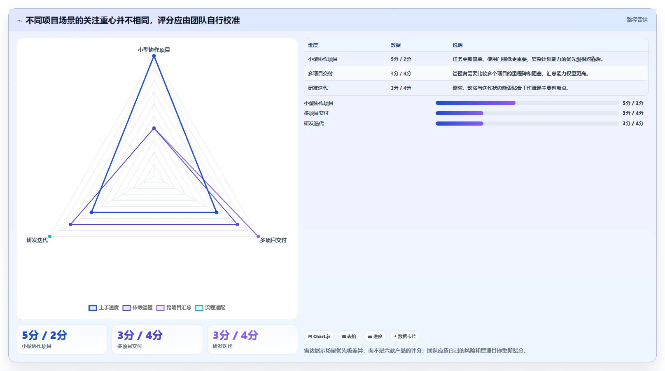Click the description starting 管理者需要比较
The height and width of the screenshot is (371, 665).
click(520, 74)
